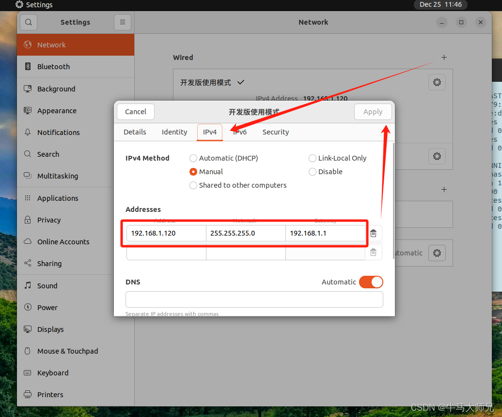Select the Link-Local Only radio button

tap(313, 158)
